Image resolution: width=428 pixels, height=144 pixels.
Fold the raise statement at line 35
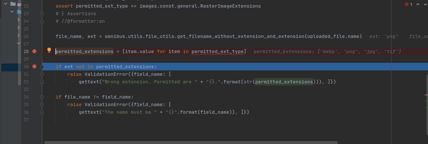42,104
